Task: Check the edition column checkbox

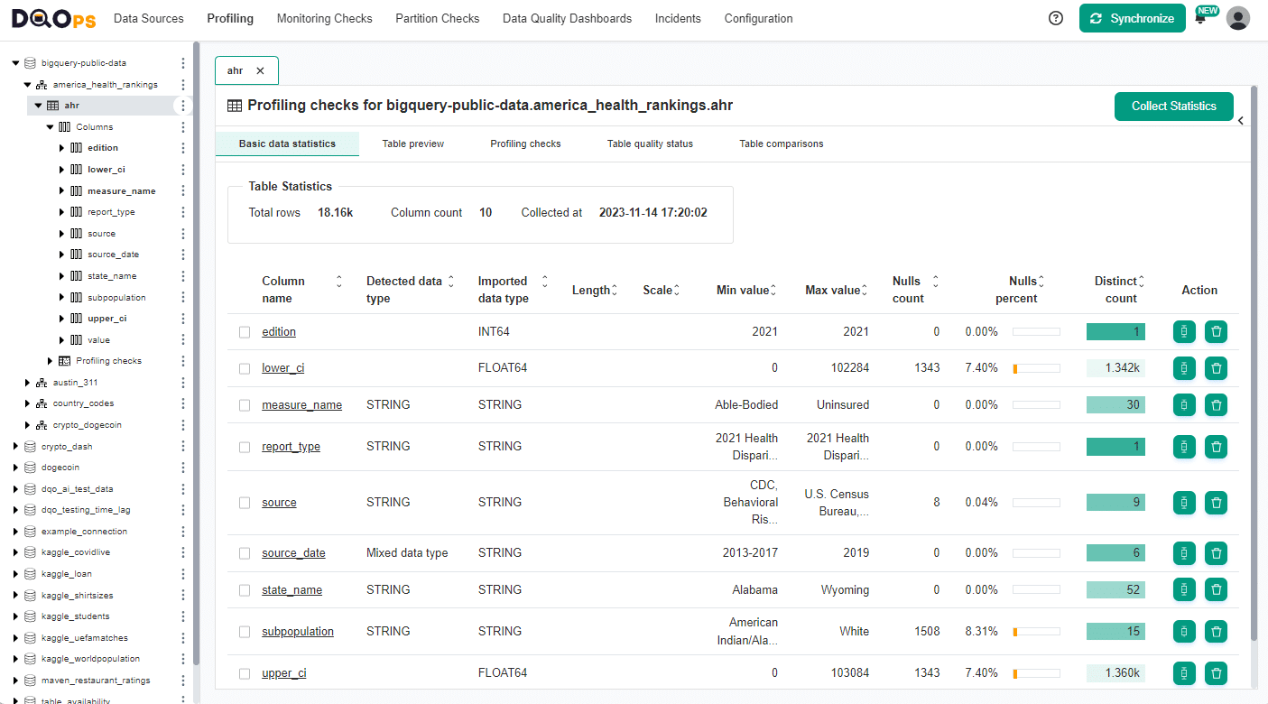Action: 245,332
